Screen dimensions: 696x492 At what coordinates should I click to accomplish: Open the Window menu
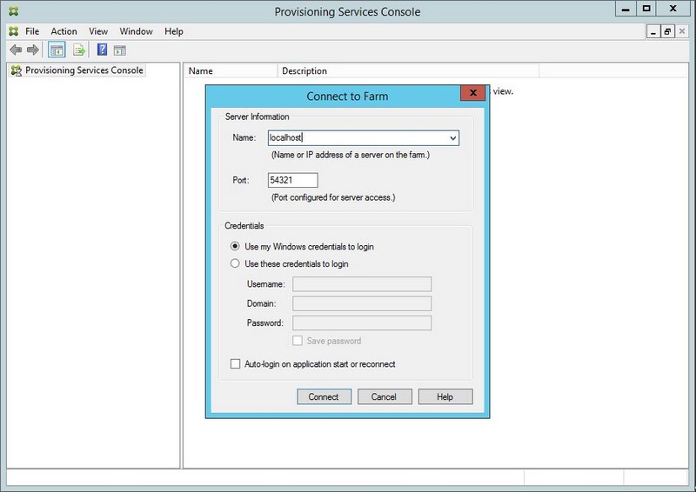pos(137,31)
